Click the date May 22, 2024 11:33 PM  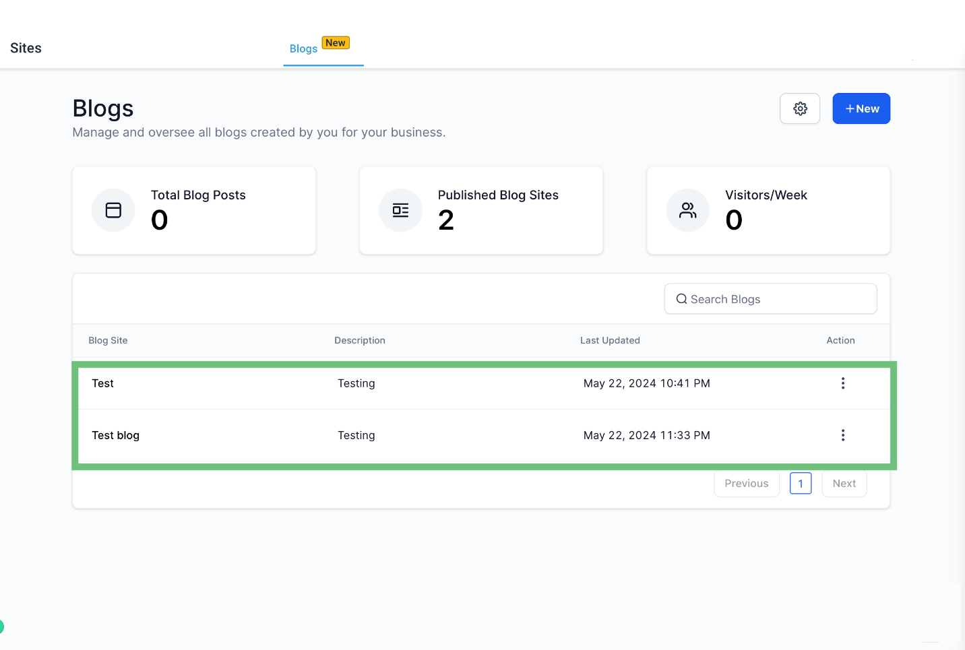(x=647, y=435)
